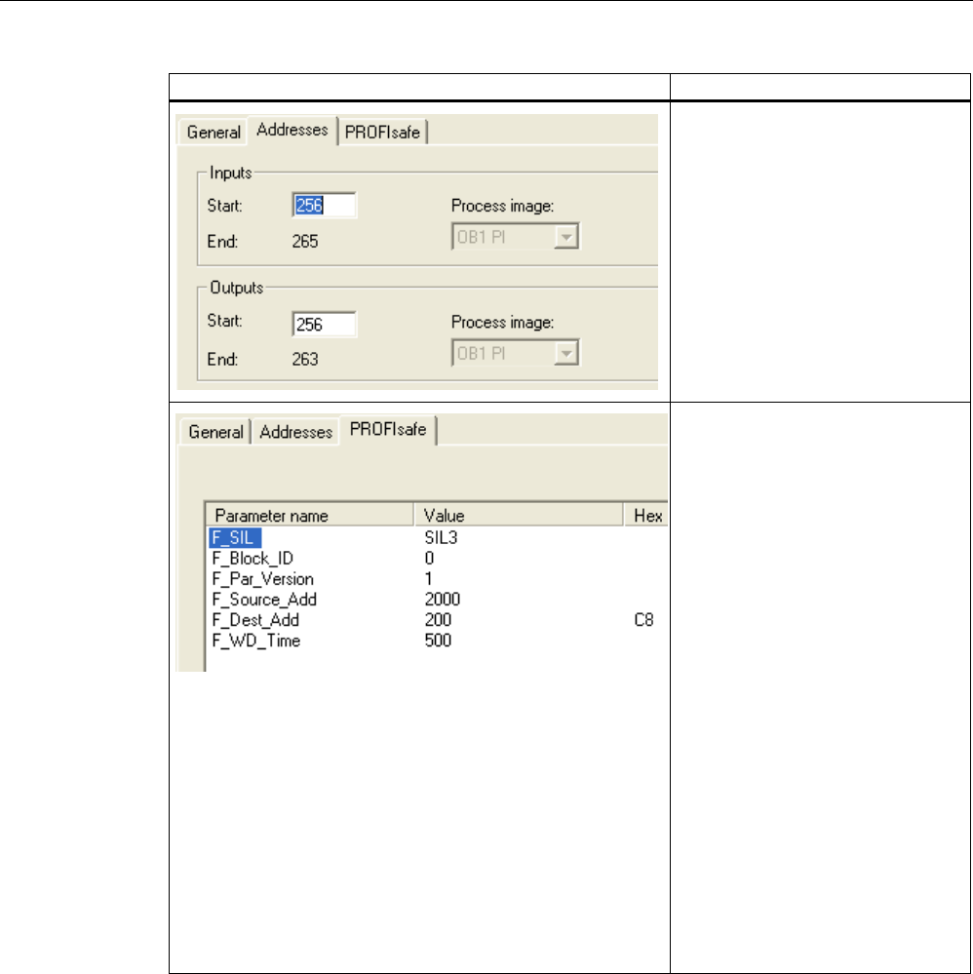The height and width of the screenshot is (974, 973).
Task: Click the Outputs Start address field
Action: tap(324, 325)
